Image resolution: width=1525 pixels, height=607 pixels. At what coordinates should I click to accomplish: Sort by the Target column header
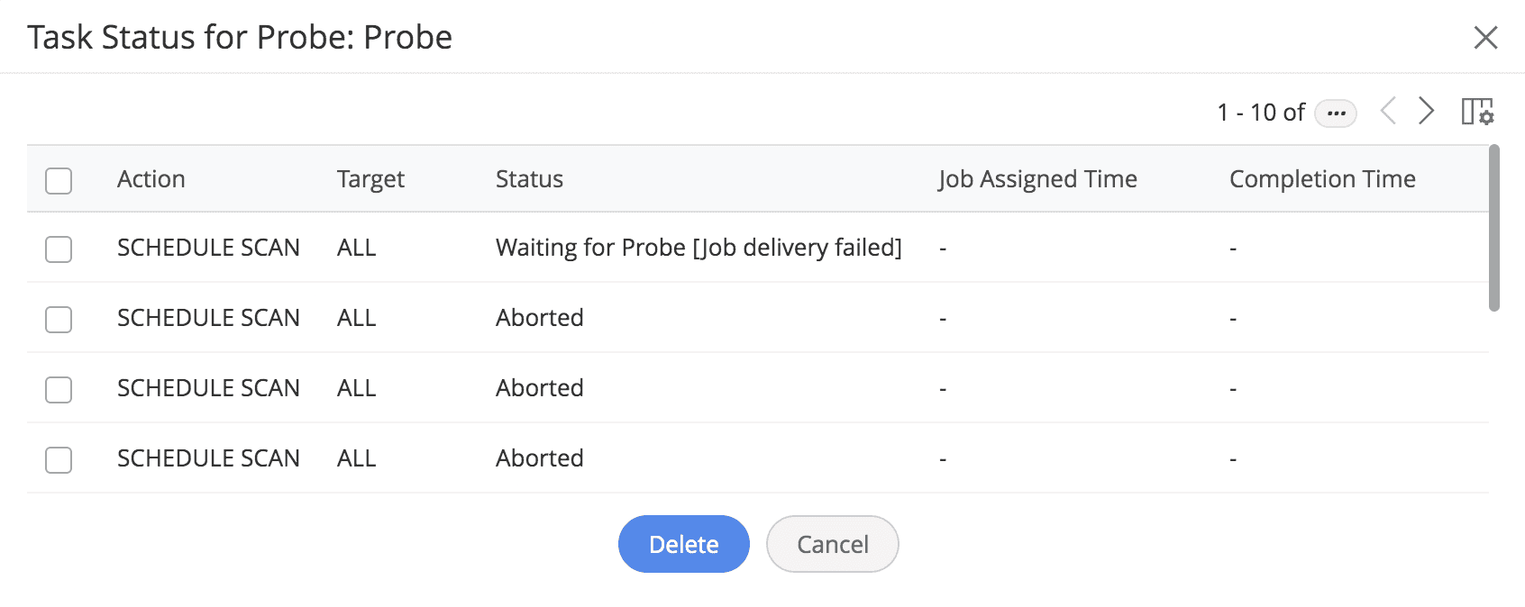click(370, 179)
